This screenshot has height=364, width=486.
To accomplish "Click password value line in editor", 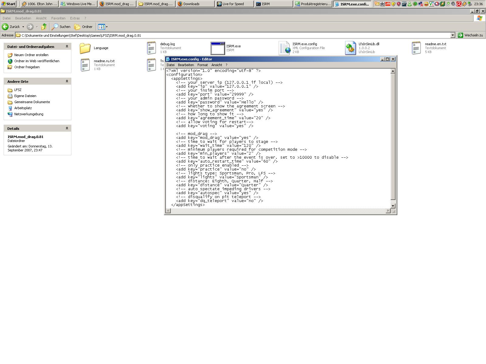I will point(220,102).
